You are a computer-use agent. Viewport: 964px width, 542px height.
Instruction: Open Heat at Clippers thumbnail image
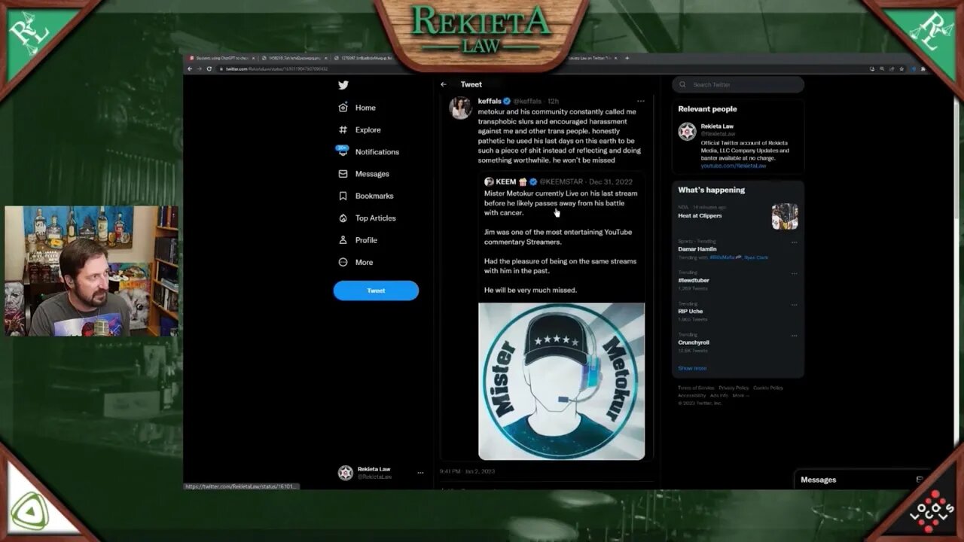[785, 216]
